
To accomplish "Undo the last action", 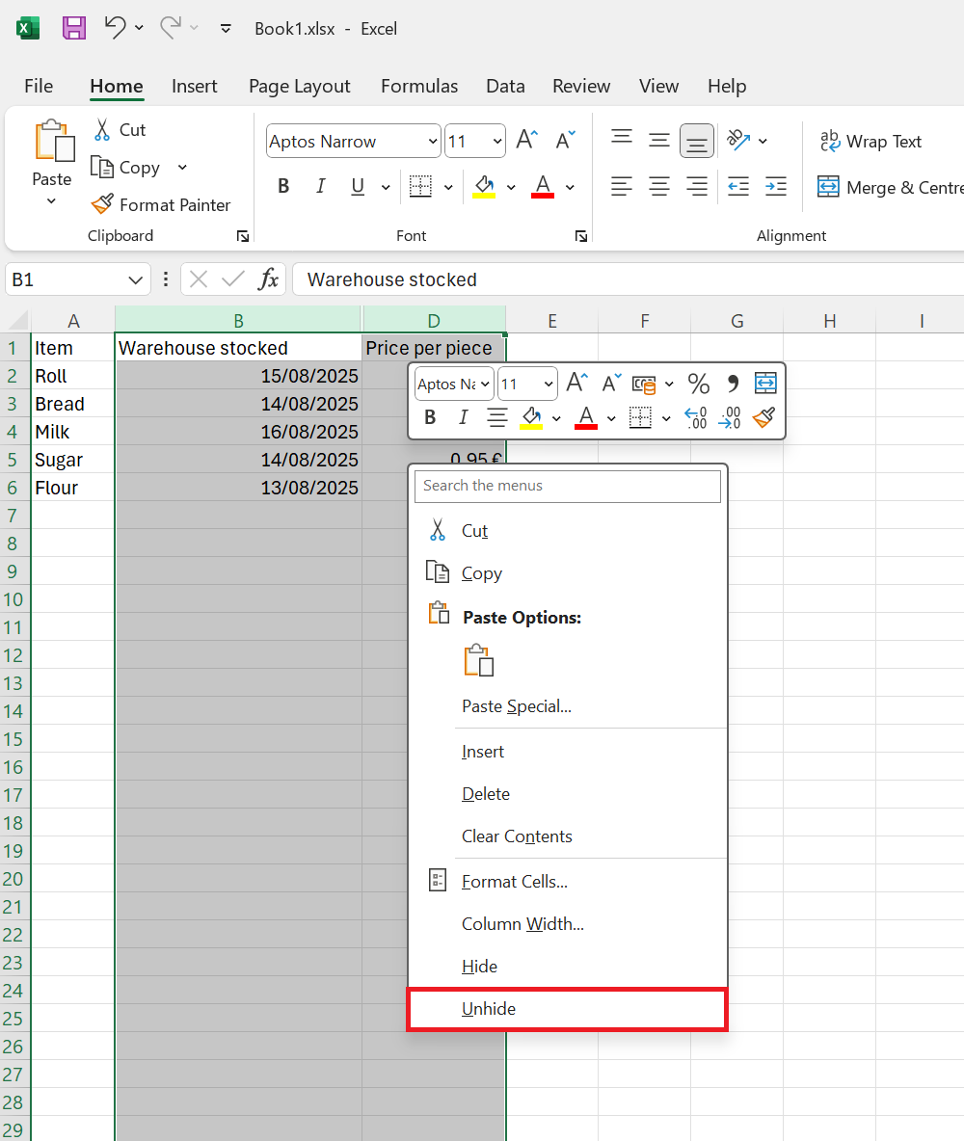I will coord(115,28).
